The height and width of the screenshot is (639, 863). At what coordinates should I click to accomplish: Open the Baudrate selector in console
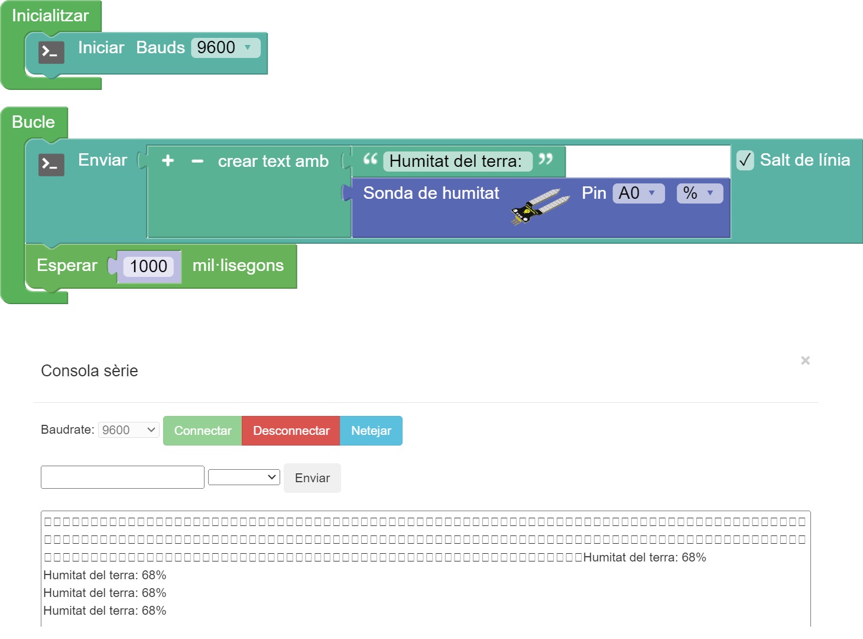click(x=128, y=430)
